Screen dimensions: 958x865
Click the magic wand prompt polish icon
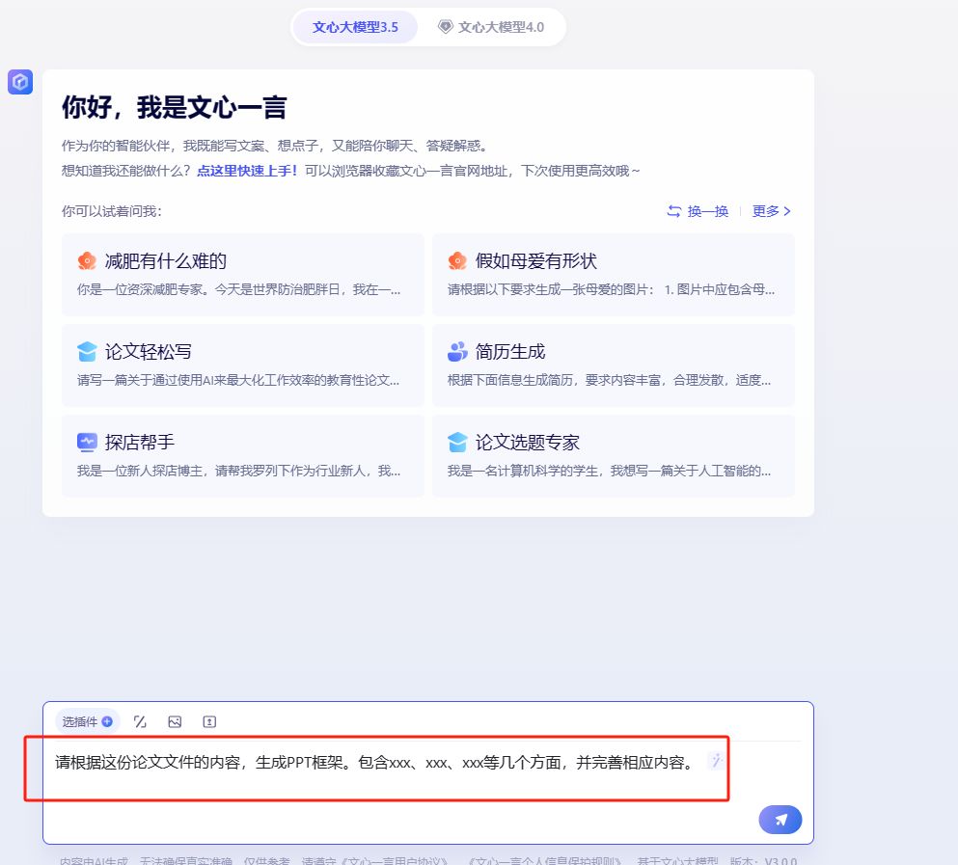click(x=716, y=761)
